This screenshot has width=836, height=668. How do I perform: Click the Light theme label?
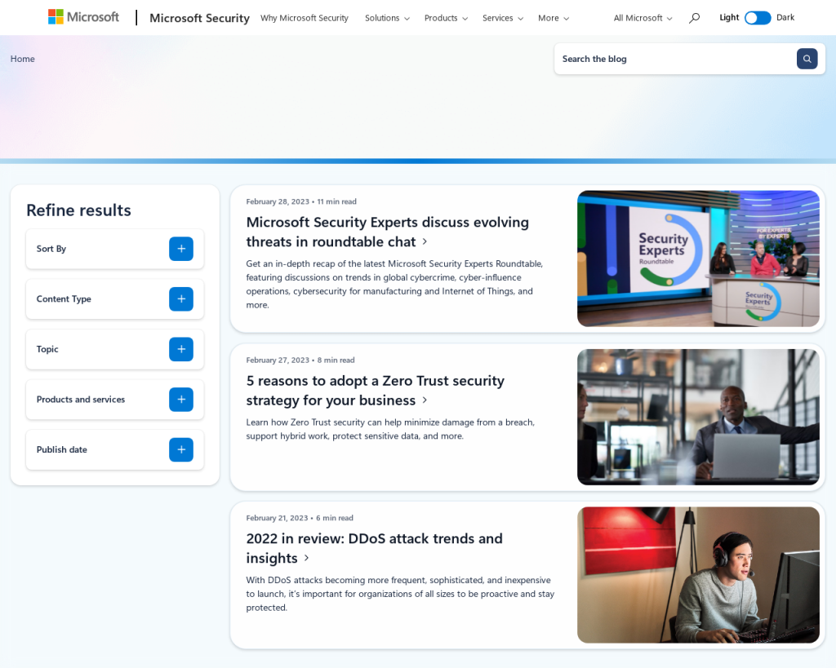[x=729, y=18]
